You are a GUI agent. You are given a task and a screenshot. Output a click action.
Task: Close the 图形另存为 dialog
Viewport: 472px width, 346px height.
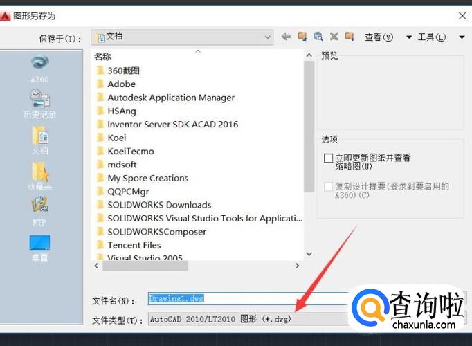click(x=462, y=16)
